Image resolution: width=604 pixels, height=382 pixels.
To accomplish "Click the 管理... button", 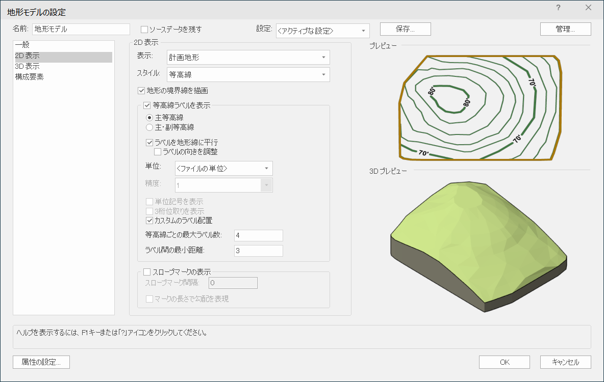I will (565, 29).
